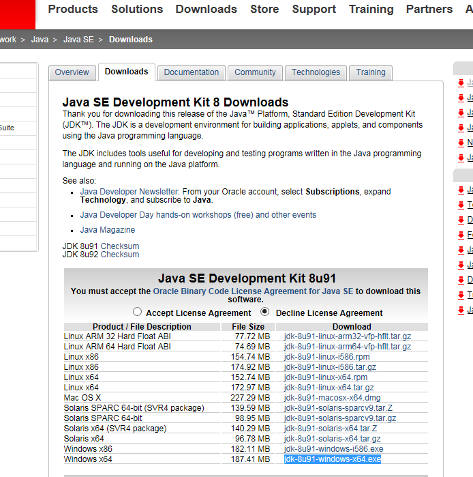
Task: Download jdk-8u91-solaris-x64.tar.gz
Action: pyautogui.click(x=333, y=439)
